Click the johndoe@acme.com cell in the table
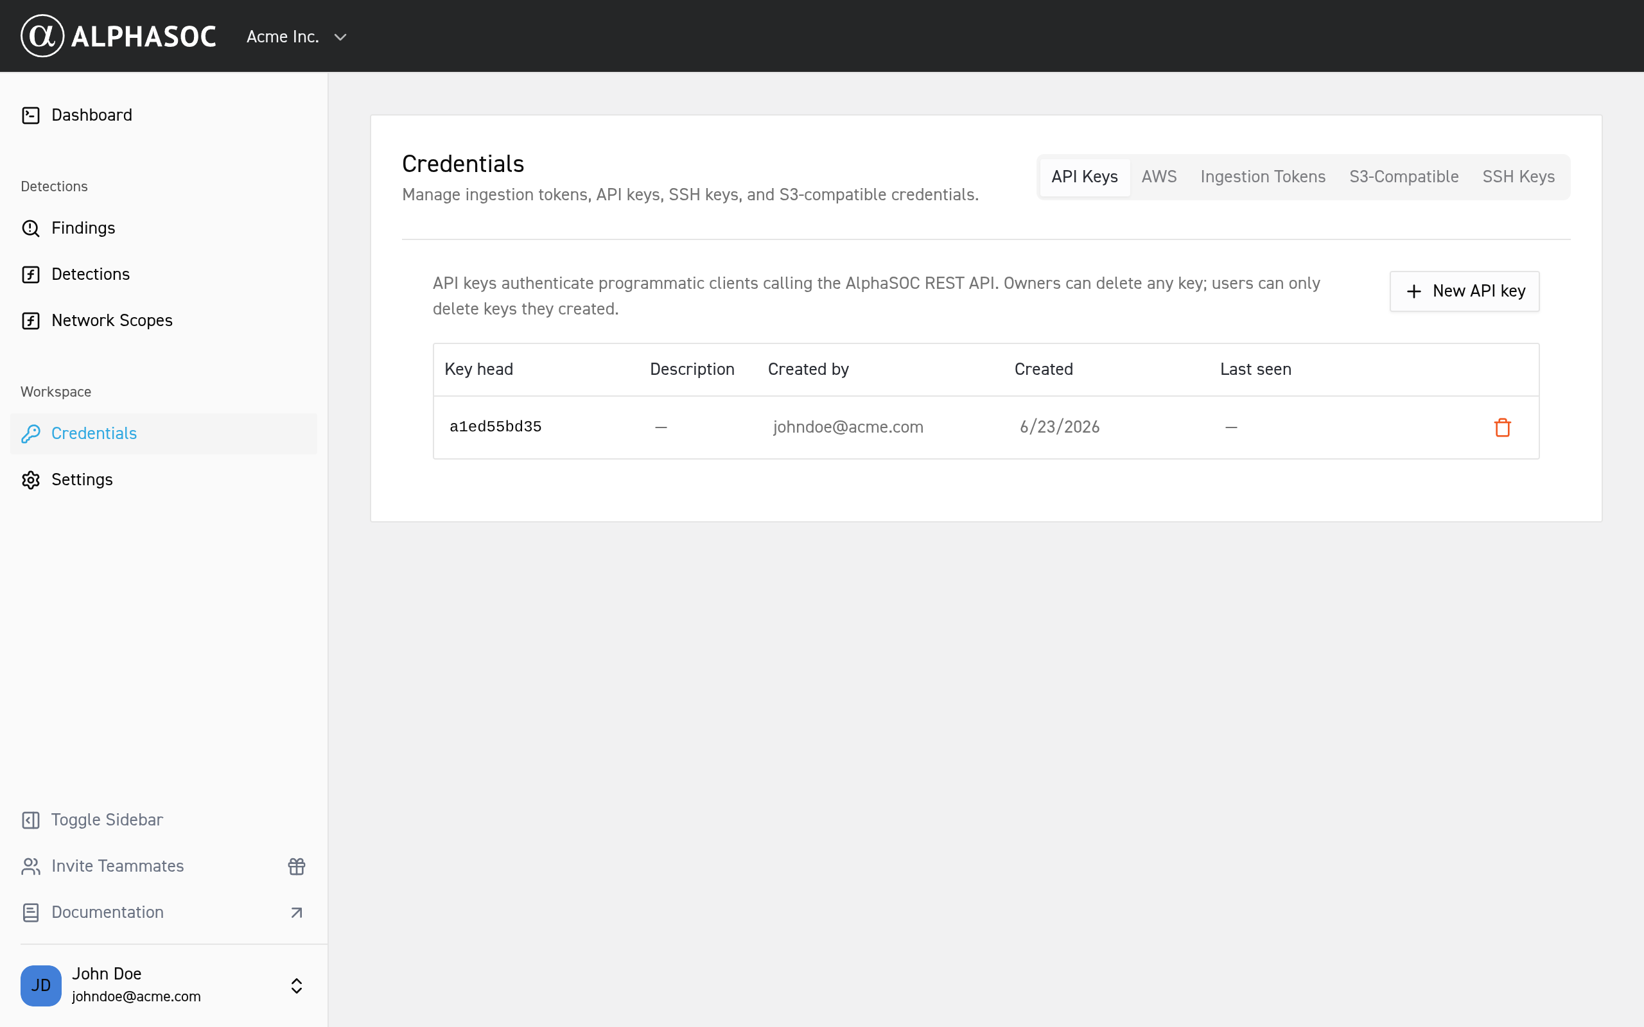 tap(848, 427)
